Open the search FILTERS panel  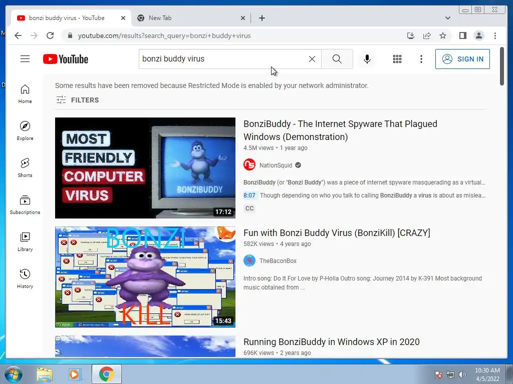click(77, 100)
